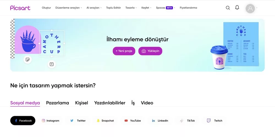Expand the Düzenleme araçları dropdown
Image resolution: width=275 pixels, height=137 pixels.
click(68, 8)
